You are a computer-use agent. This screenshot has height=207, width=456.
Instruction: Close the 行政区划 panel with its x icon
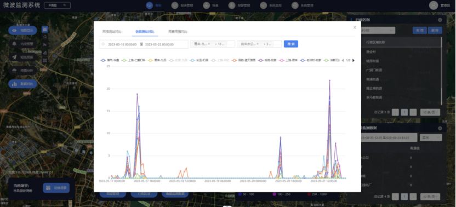(440, 20)
